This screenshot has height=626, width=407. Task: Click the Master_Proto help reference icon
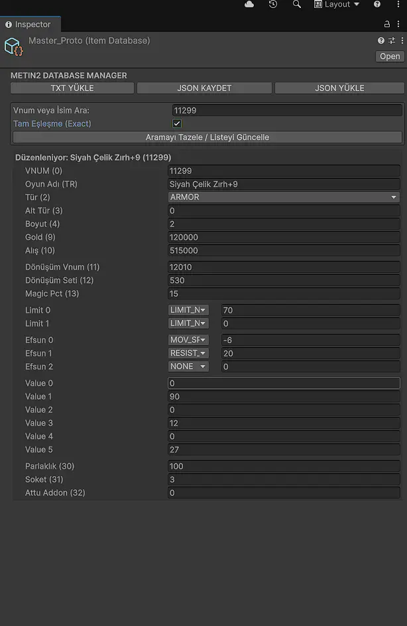(381, 41)
